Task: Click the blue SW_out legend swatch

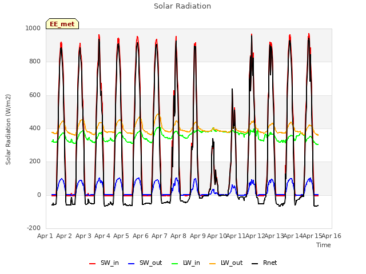Action: (132, 264)
